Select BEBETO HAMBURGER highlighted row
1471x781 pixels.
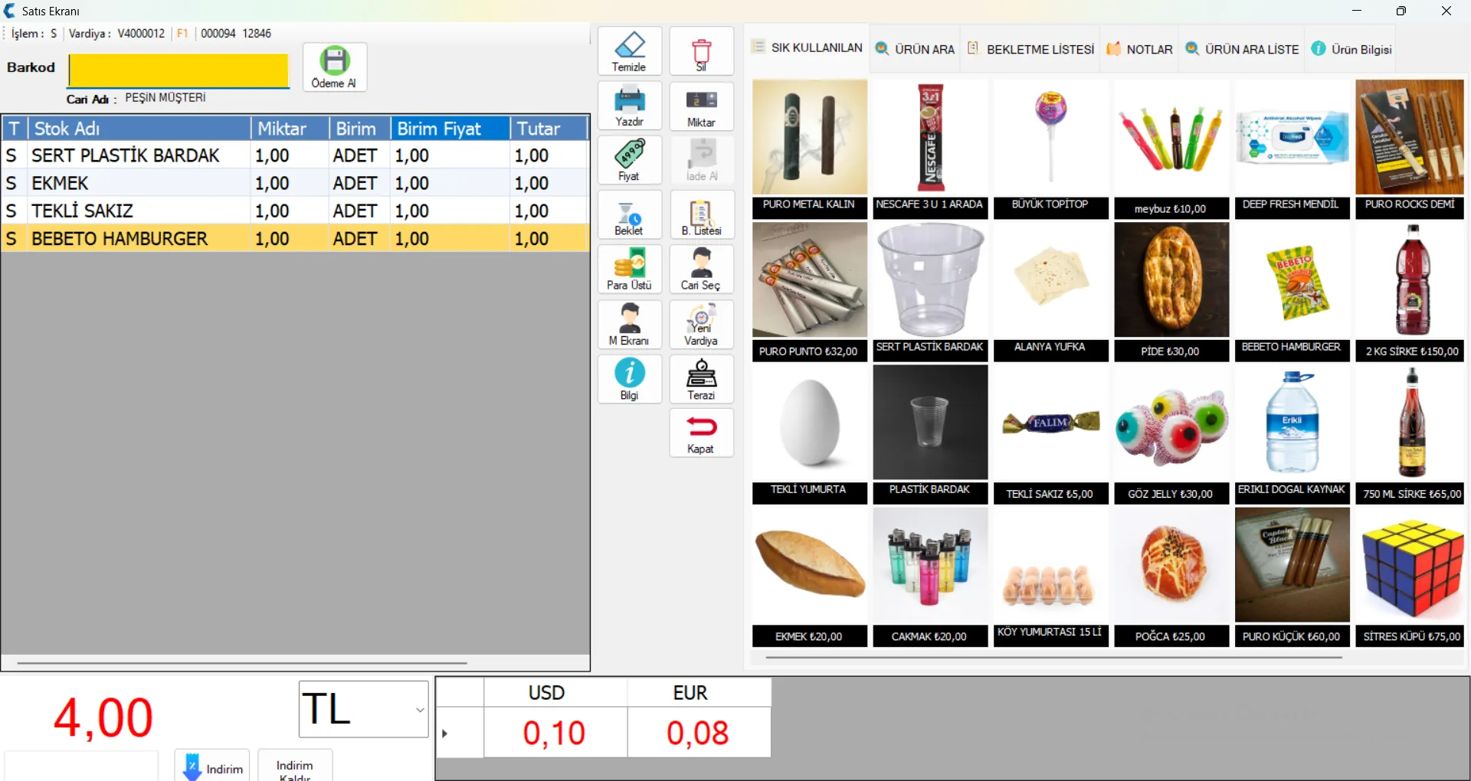(295, 238)
